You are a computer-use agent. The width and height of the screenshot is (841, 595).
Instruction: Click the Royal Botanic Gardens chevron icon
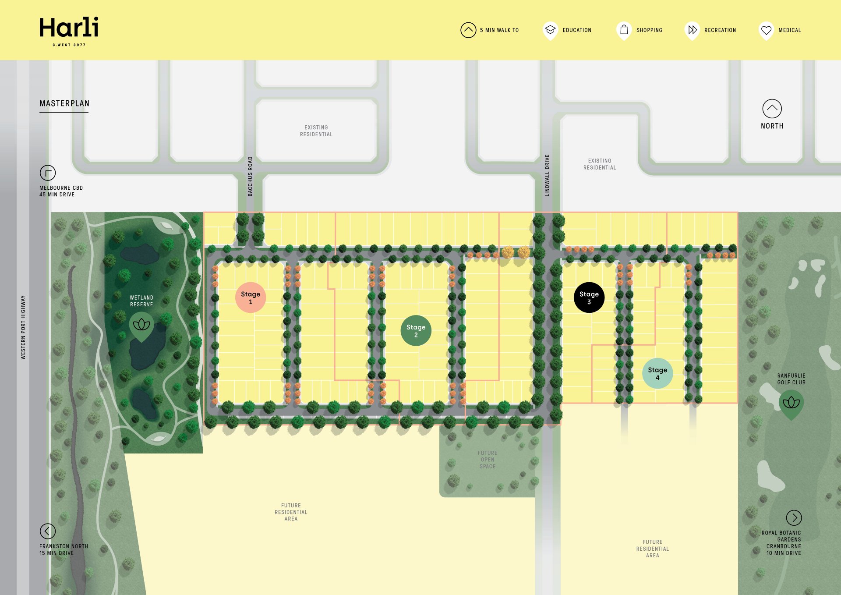[794, 517]
